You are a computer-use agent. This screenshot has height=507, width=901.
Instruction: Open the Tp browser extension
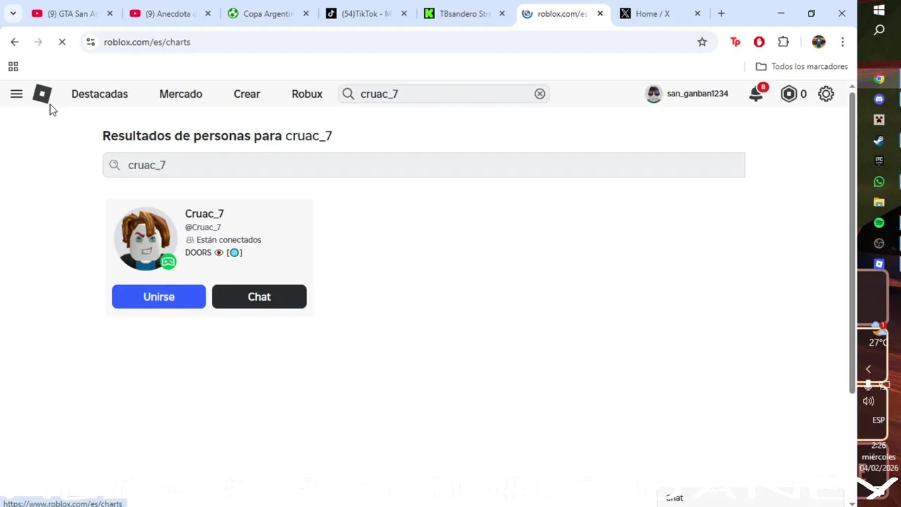tap(736, 42)
